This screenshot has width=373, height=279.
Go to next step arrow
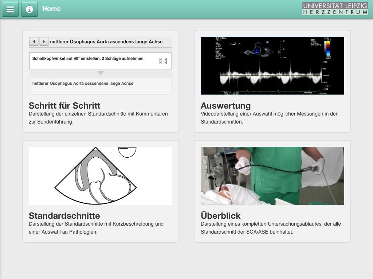pos(44,41)
